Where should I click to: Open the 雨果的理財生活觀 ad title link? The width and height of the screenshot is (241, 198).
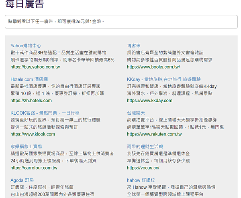[145, 147]
